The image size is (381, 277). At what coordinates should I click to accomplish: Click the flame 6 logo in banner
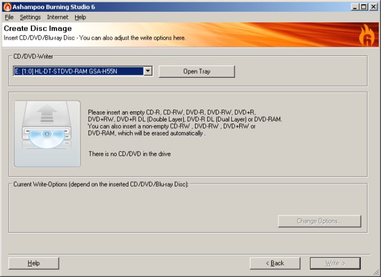tap(367, 35)
